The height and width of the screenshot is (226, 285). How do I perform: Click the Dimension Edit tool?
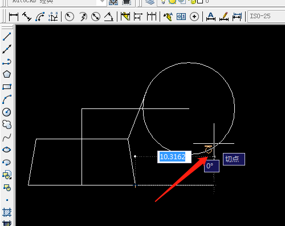pyautogui.click(x=211, y=17)
